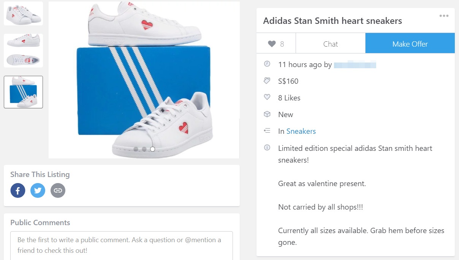Select the third thumbnail with blue box
Screen dimensions: 459x260
23,92
